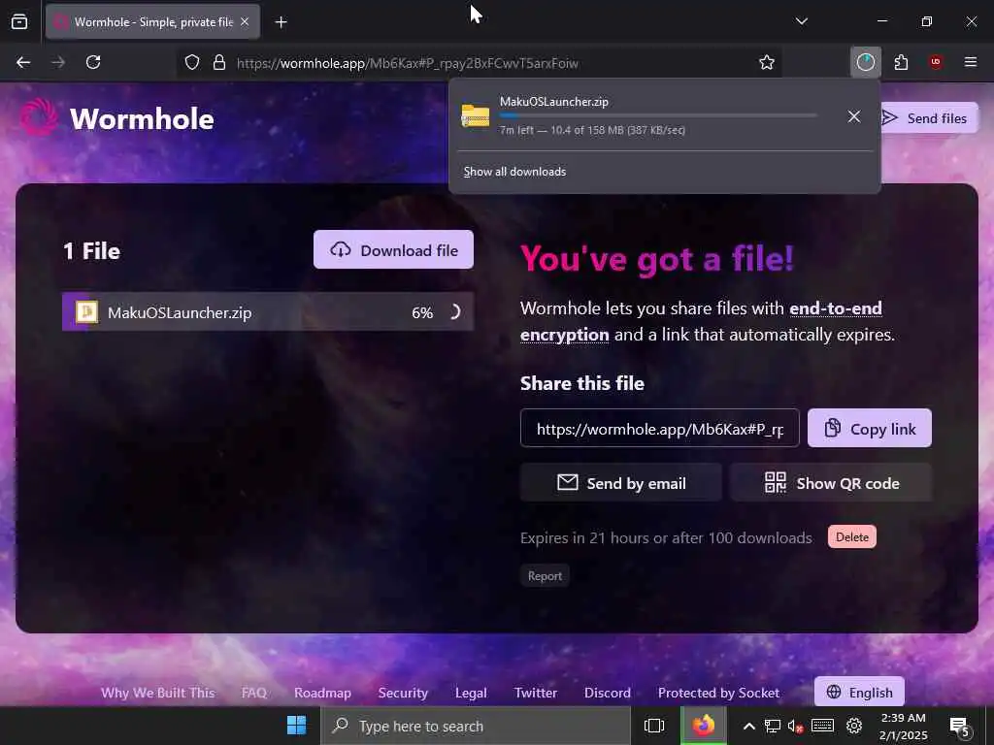
Task: Open the English language selector
Action: pyautogui.click(x=859, y=692)
